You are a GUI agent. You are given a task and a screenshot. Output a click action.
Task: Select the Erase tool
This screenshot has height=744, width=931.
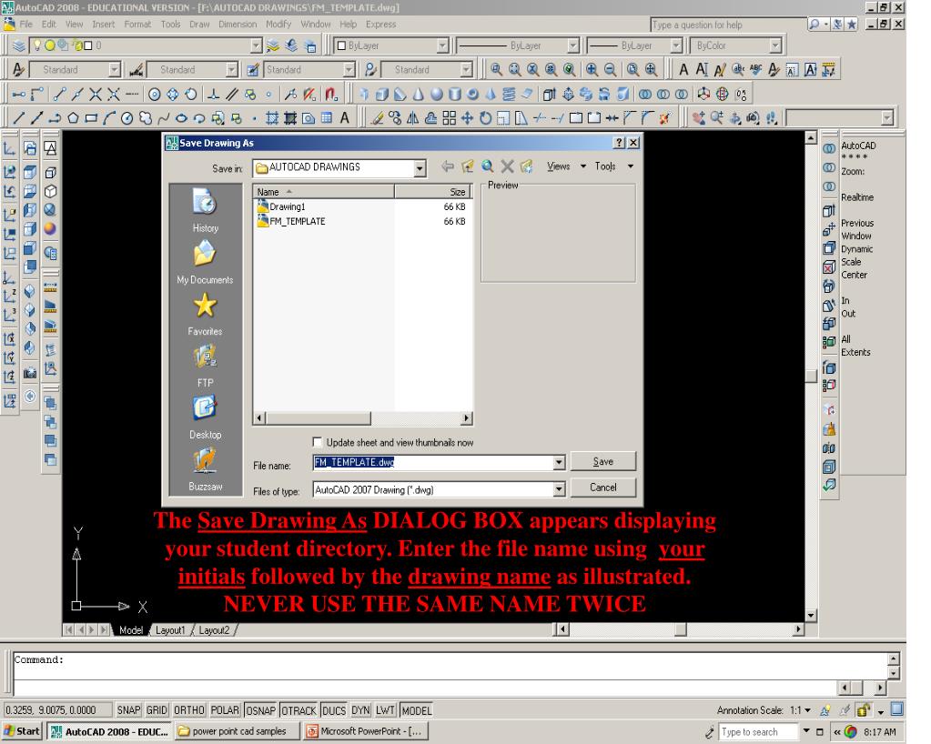(377, 118)
